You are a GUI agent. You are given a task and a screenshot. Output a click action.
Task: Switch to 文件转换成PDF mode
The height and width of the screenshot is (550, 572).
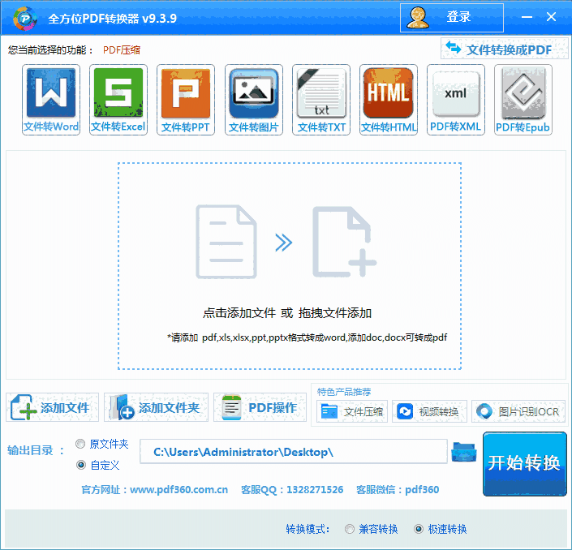pyautogui.click(x=504, y=49)
